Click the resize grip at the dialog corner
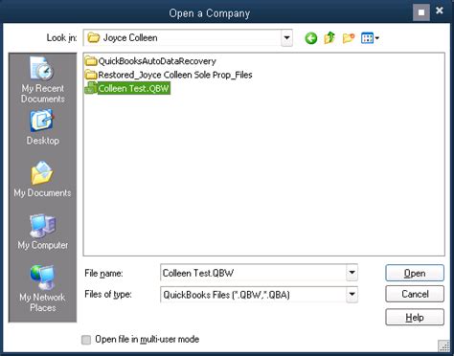Screen dimensions: 454x356 444,345
